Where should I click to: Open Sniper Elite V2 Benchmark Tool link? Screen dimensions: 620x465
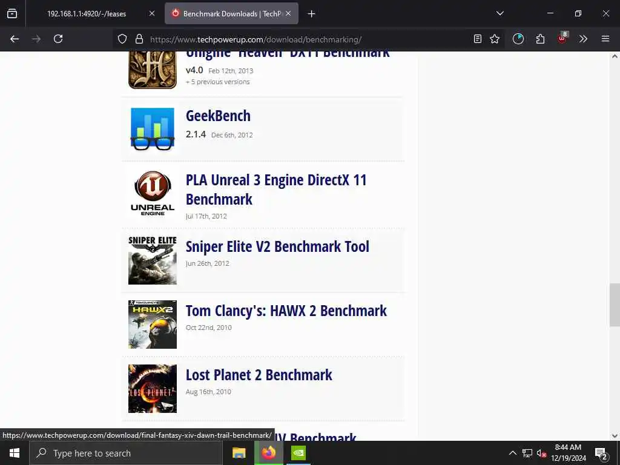click(277, 246)
